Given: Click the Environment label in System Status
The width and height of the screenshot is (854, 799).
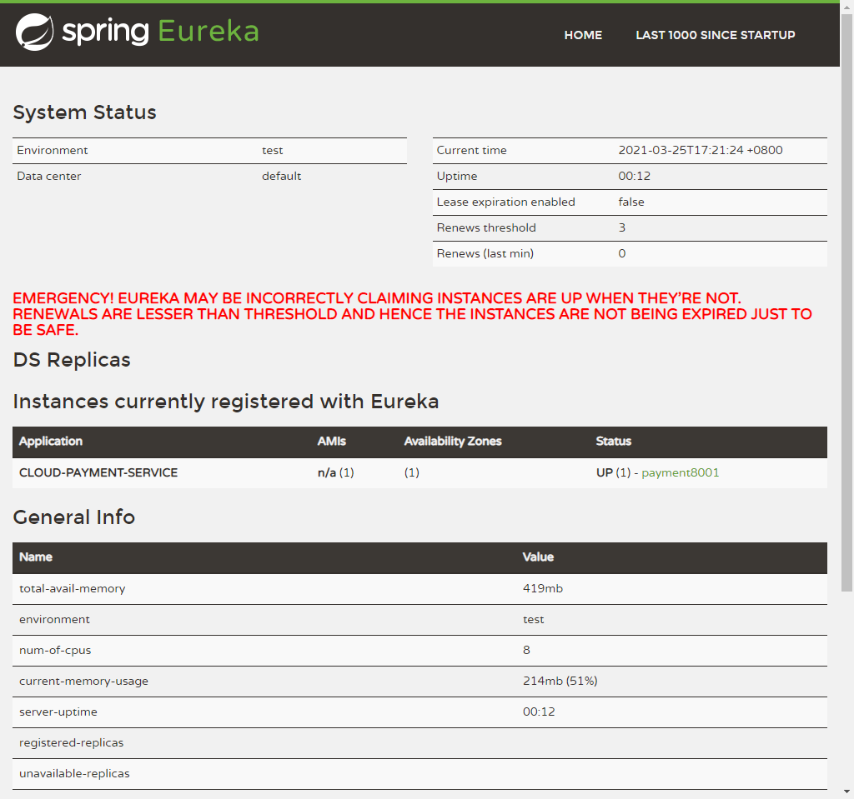Looking at the screenshot, I should coord(52,150).
